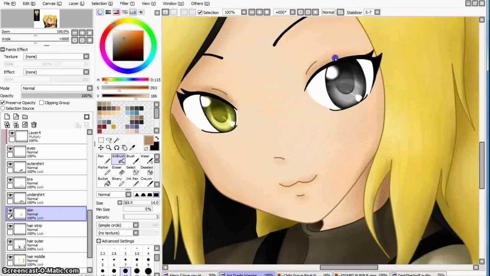Image resolution: width=490 pixels, height=276 pixels.
Task: Expand the Advanced Settings section
Action: [x=98, y=241]
